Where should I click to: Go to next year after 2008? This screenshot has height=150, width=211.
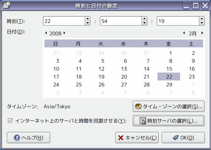(x=64, y=33)
